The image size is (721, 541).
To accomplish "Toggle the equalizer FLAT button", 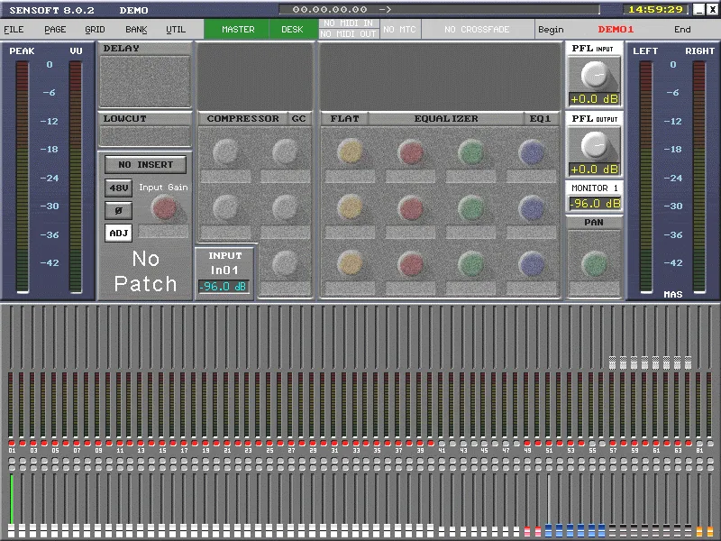I will (344, 119).
